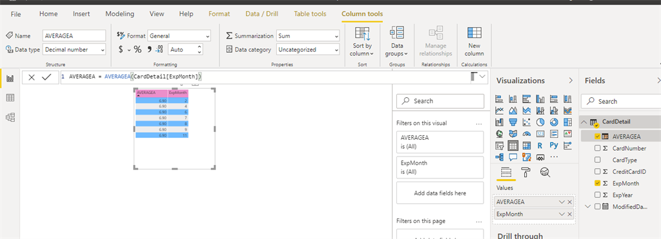Check the CreditCardID field checkbox
This screenshot has width=661, height=239.
click(x=597, y=171)
